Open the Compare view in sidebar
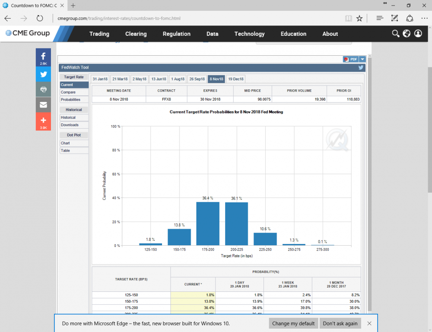 tap(68, 92)
